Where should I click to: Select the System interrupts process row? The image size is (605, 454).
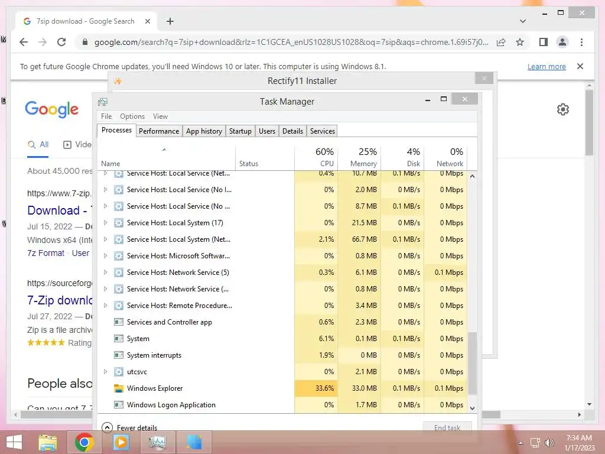[x=282, y=355]
